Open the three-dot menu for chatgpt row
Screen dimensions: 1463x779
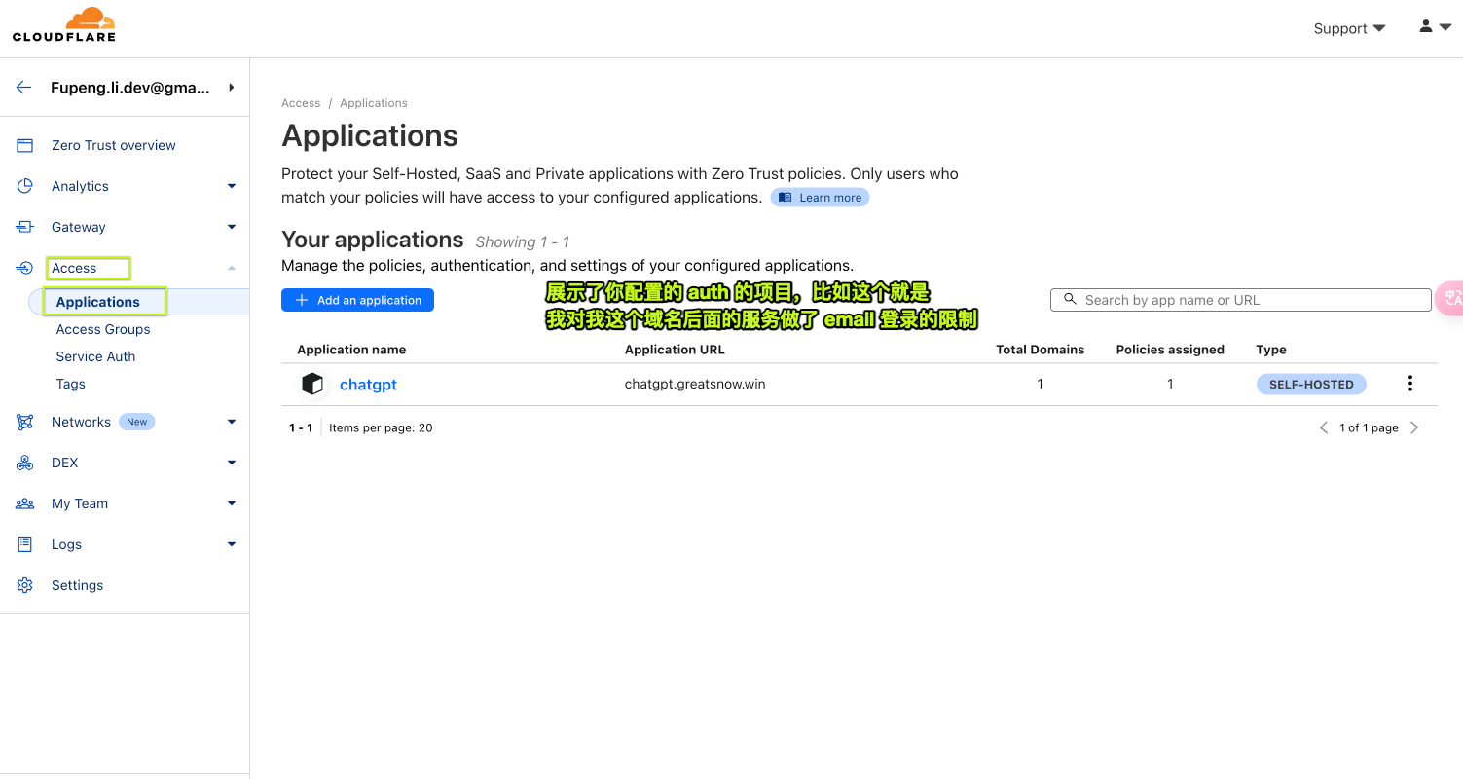click(1409, 384)
